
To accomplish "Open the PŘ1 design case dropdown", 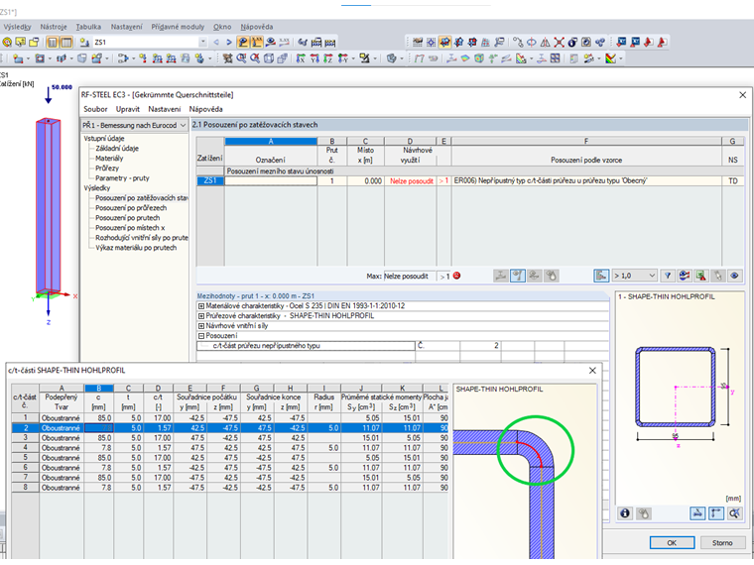I will (x=182, y=126).
